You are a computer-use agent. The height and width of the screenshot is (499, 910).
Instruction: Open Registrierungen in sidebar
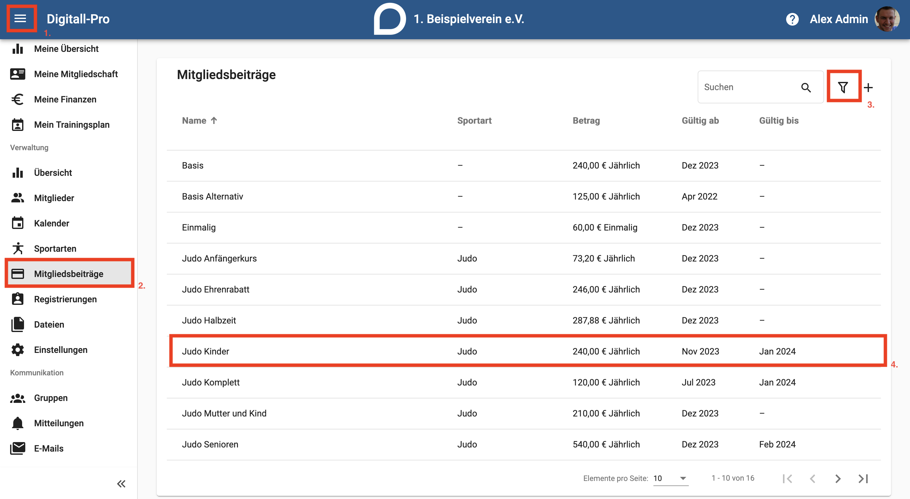click(x=69, y=299)
